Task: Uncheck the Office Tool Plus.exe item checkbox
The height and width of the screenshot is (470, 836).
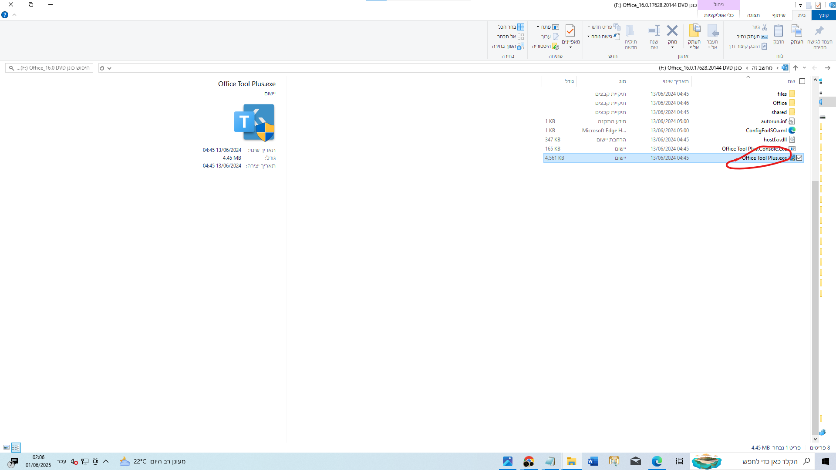Action: click(799, 158)
